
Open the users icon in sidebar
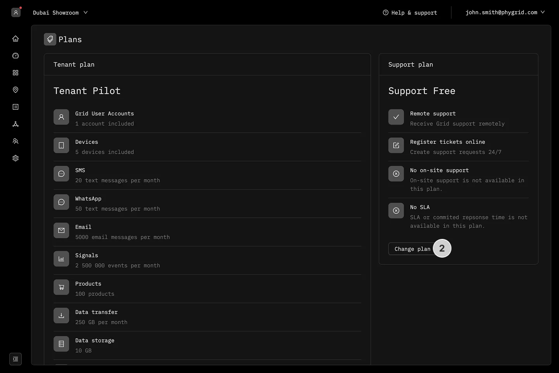pos(16,141)
